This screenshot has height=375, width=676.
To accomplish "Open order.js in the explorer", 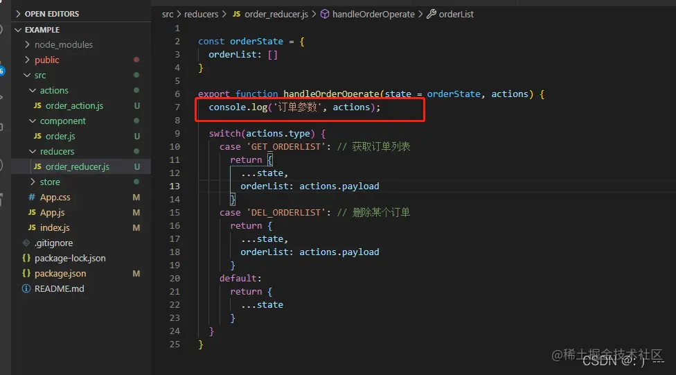I will click(x=60, y=137).
